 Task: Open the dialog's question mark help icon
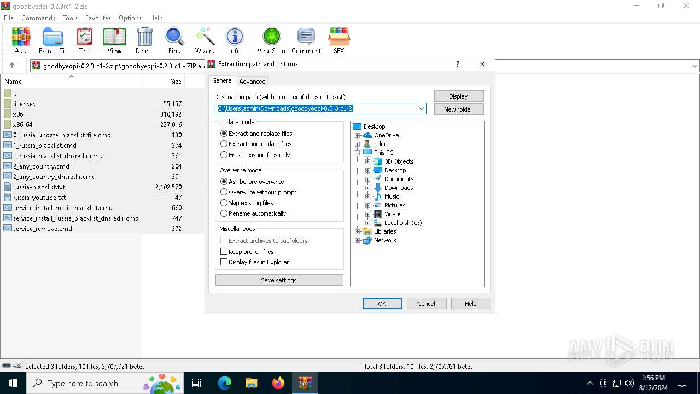(458, 64)
